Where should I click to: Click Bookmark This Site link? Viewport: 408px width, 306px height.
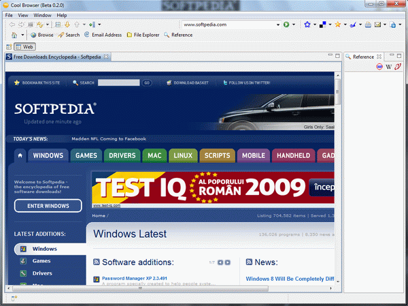pos(37,82)
